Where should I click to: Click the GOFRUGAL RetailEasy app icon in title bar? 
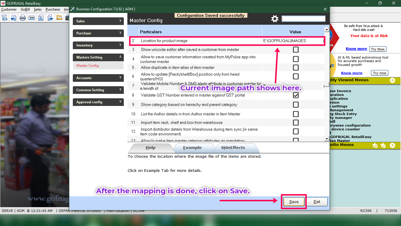pyautogui.click(x=4, y=3)
